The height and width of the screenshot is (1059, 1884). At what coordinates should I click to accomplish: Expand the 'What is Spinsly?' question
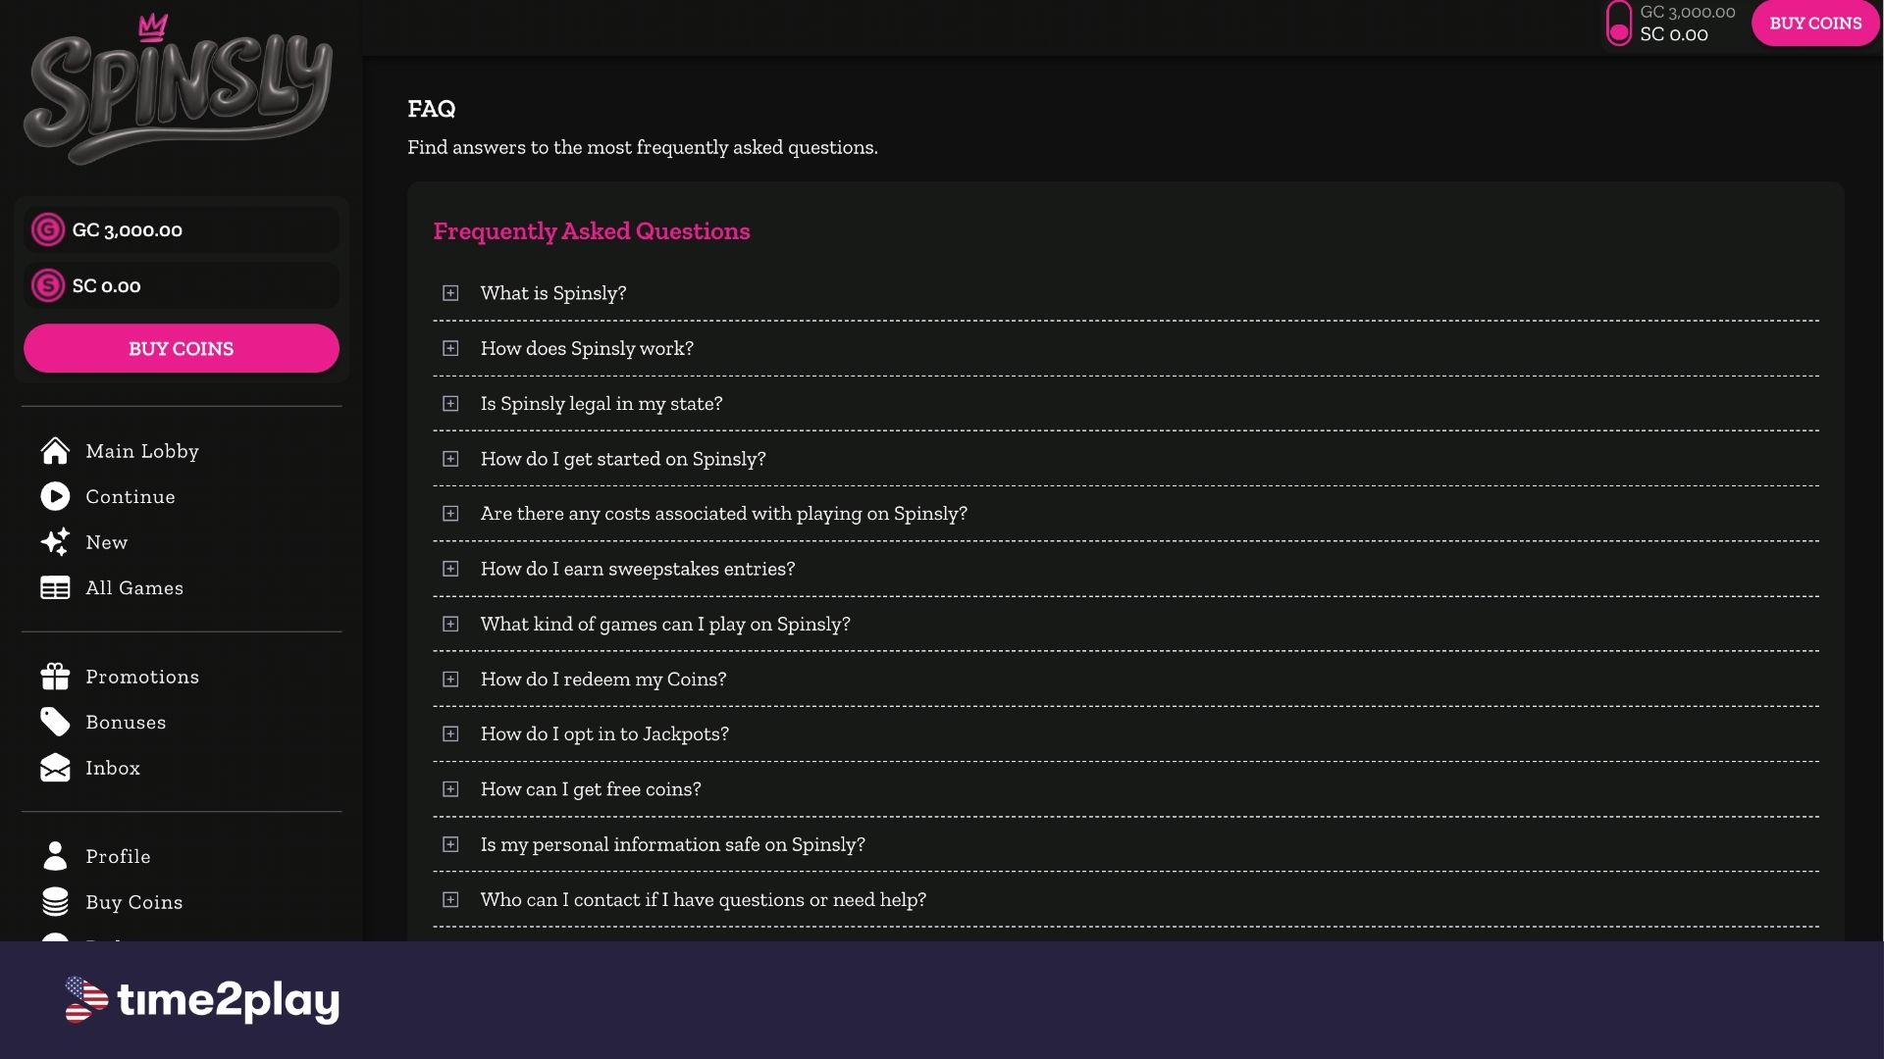[x=1125, y=293]
